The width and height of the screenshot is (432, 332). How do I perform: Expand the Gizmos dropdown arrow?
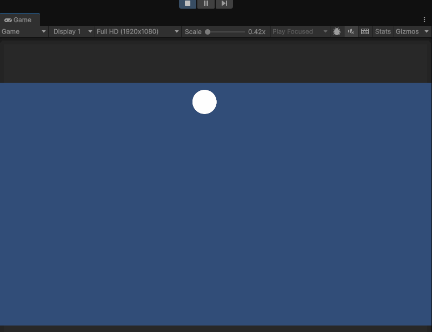click(427, 32)
